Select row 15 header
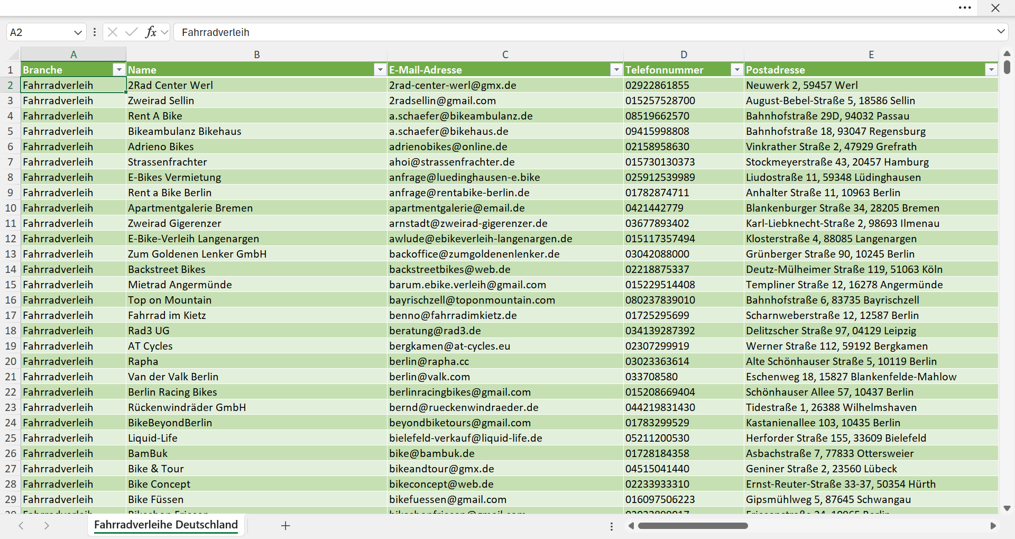This screenshot has height=539, width=1015. [10, 285]
